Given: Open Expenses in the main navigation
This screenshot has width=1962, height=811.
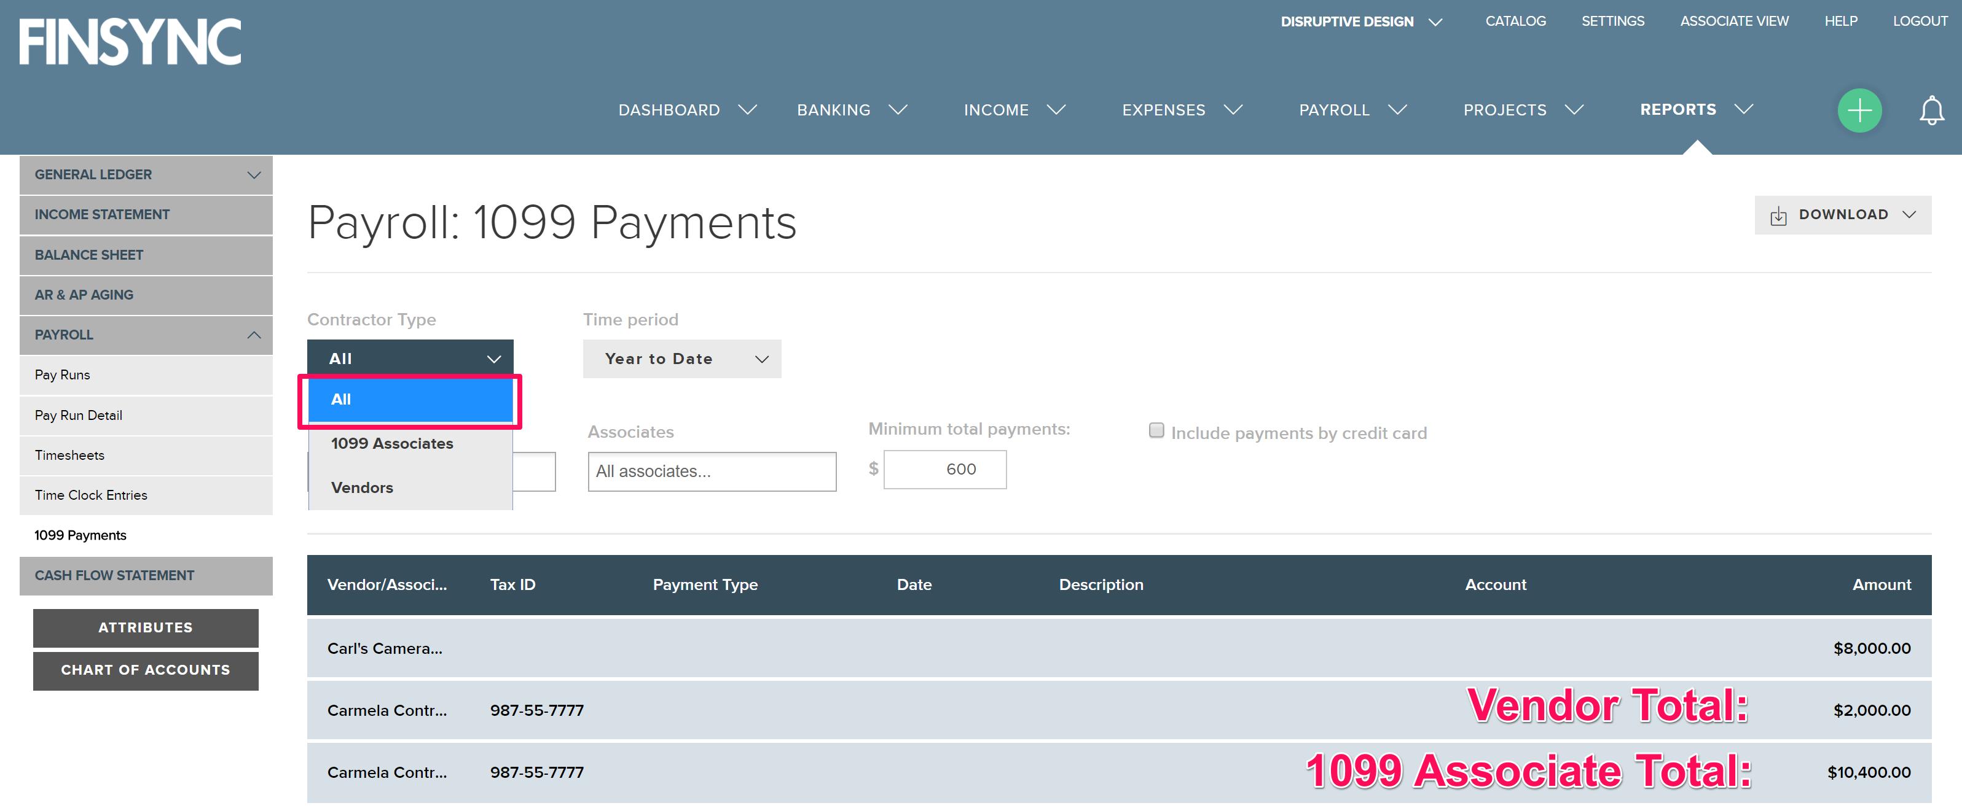Looking at the screenshot, I should coord(1163,111).
